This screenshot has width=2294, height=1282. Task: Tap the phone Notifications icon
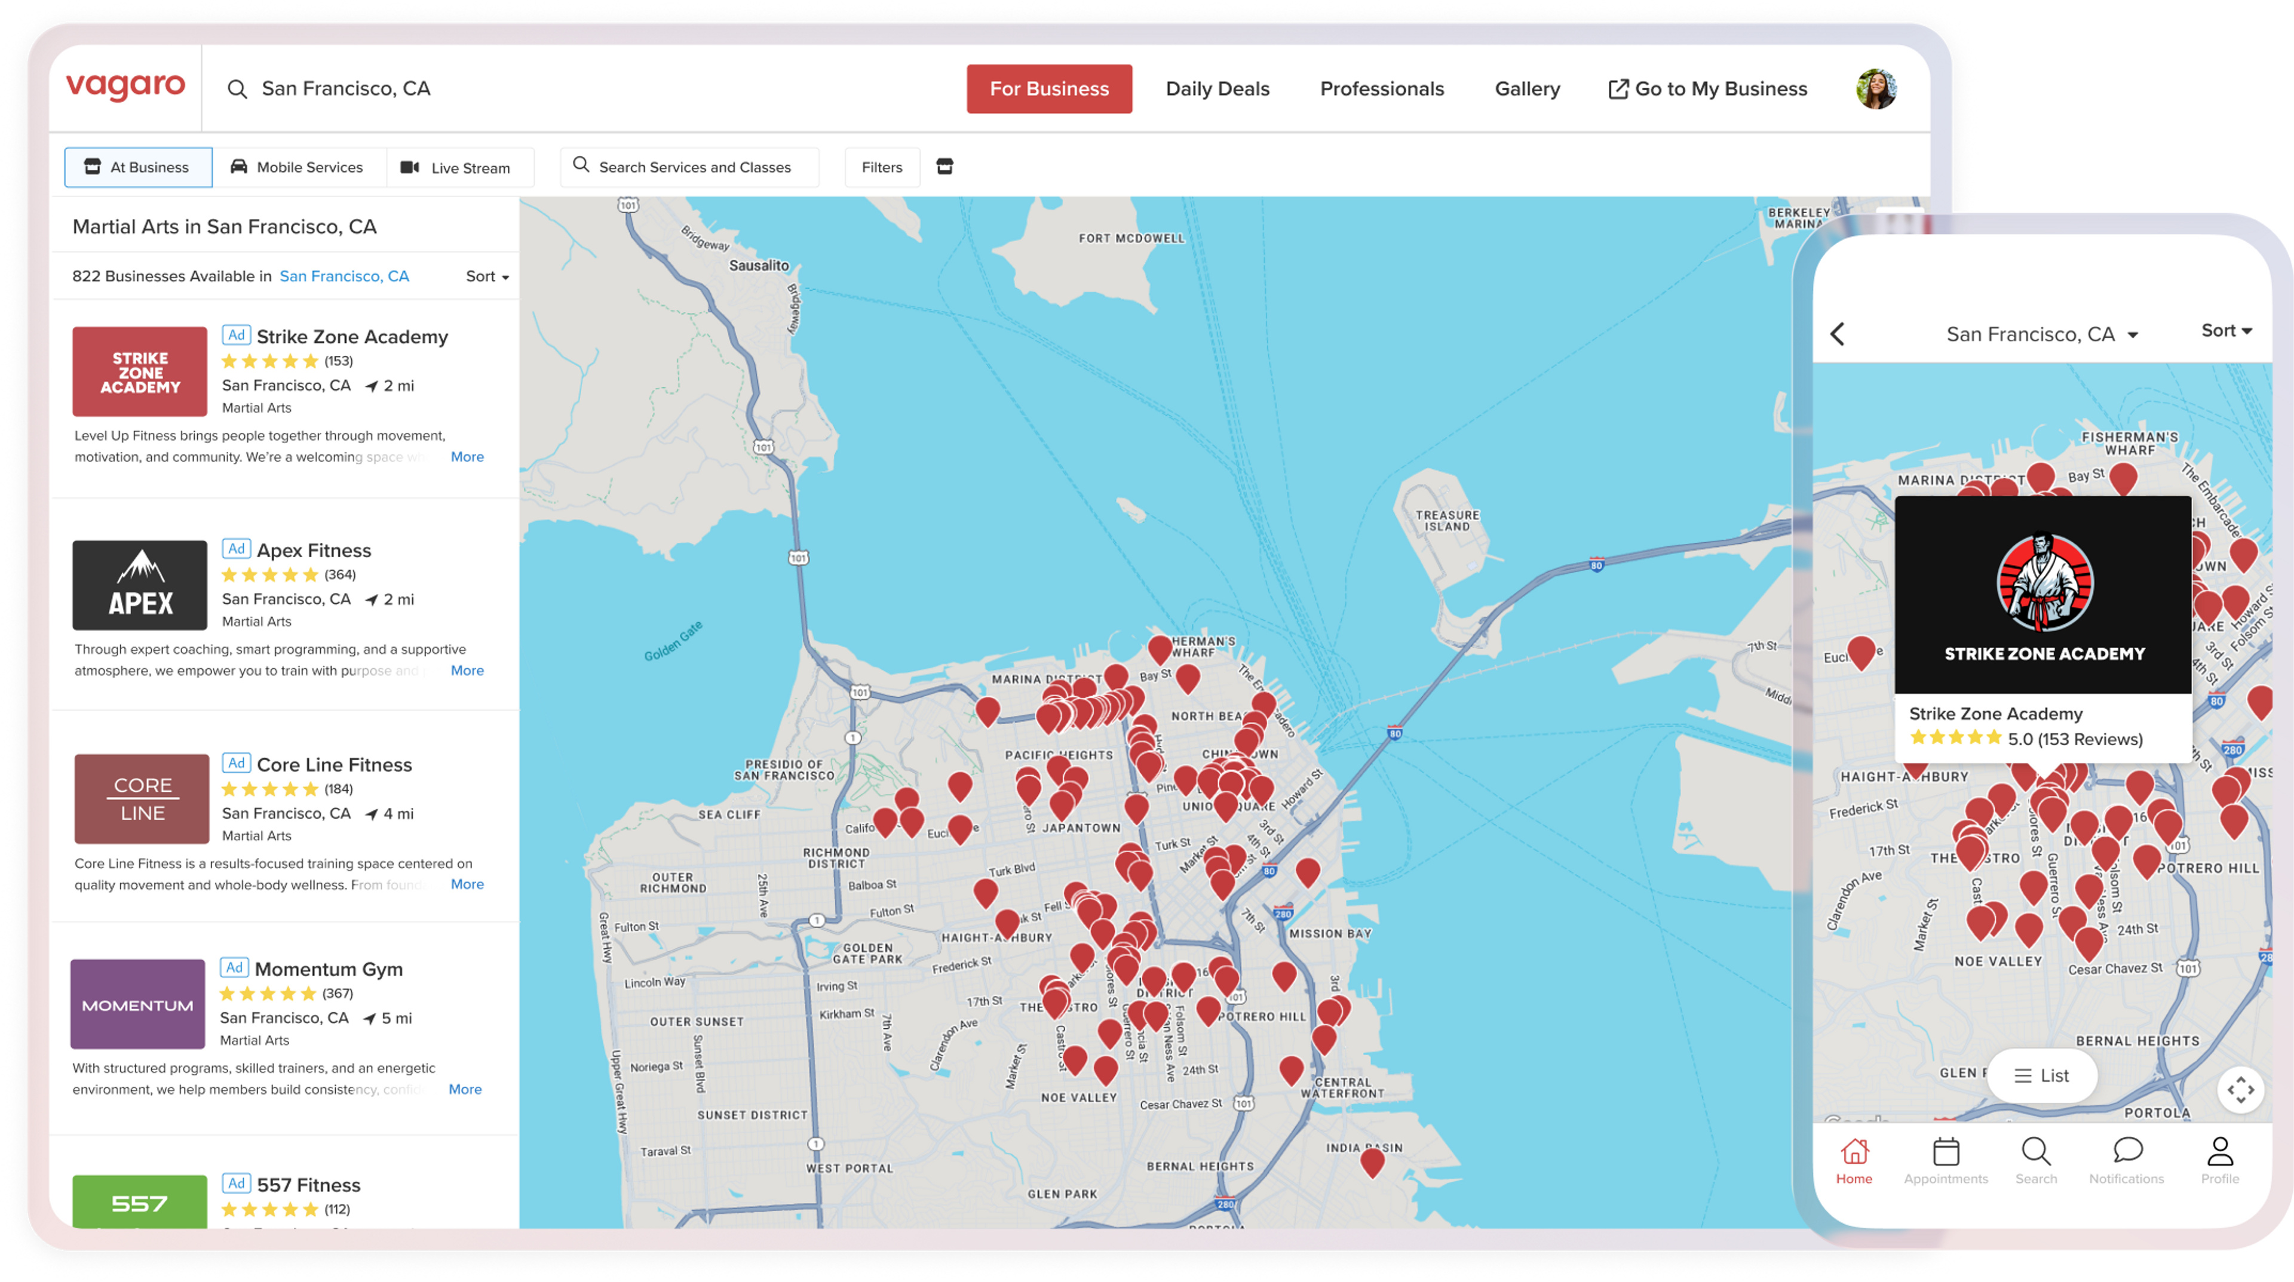point(2127,1150)
